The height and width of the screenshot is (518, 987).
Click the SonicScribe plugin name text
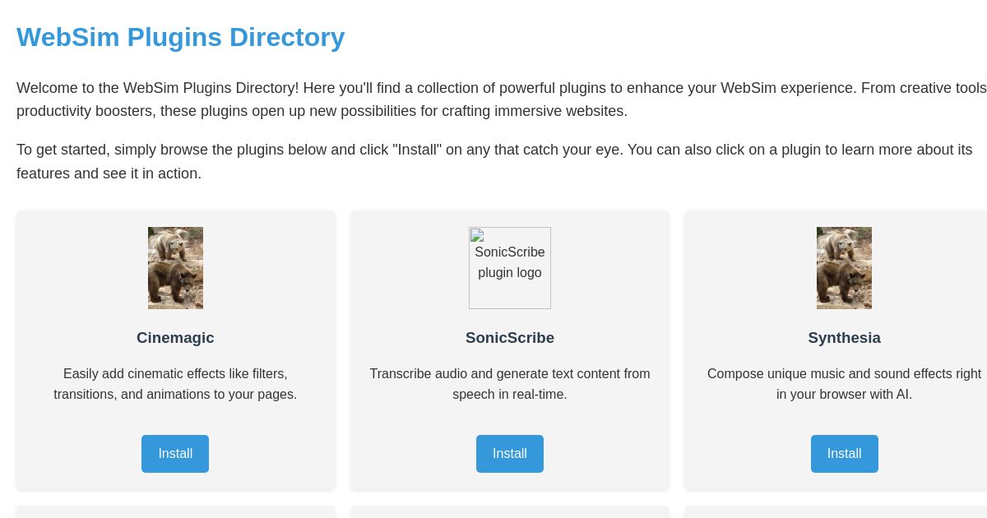(x=510, y=337)
